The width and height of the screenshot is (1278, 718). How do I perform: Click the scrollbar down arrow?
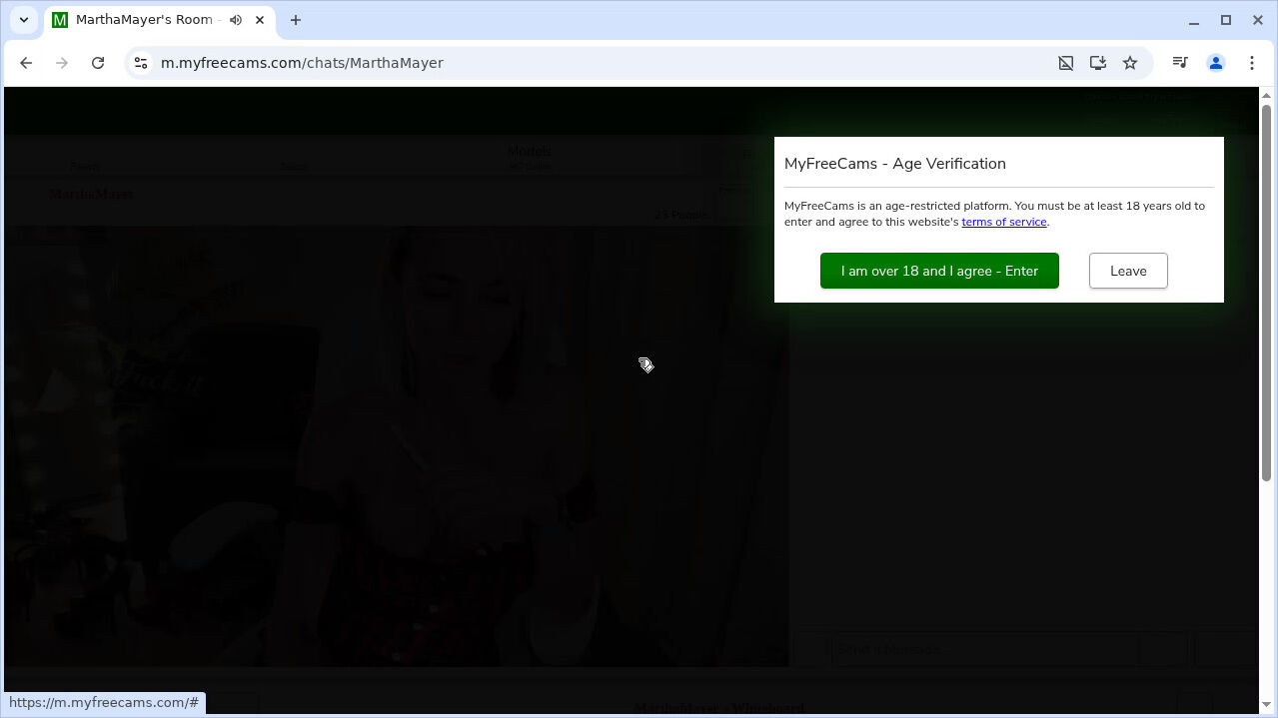pos(1267,704)
